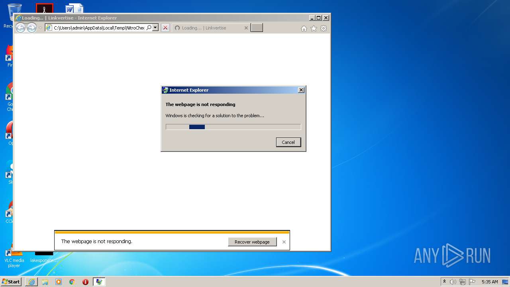Open the Start menu
510x287 pixels.
pos(11,282)
